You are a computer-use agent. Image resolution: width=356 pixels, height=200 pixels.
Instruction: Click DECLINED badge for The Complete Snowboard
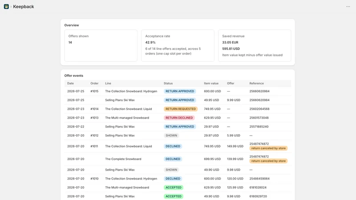[173, 159]
